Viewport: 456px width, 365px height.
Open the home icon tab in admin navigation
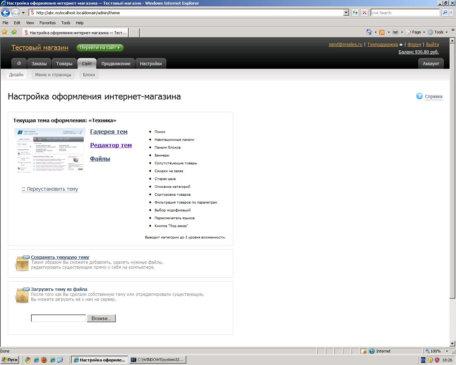19,63
